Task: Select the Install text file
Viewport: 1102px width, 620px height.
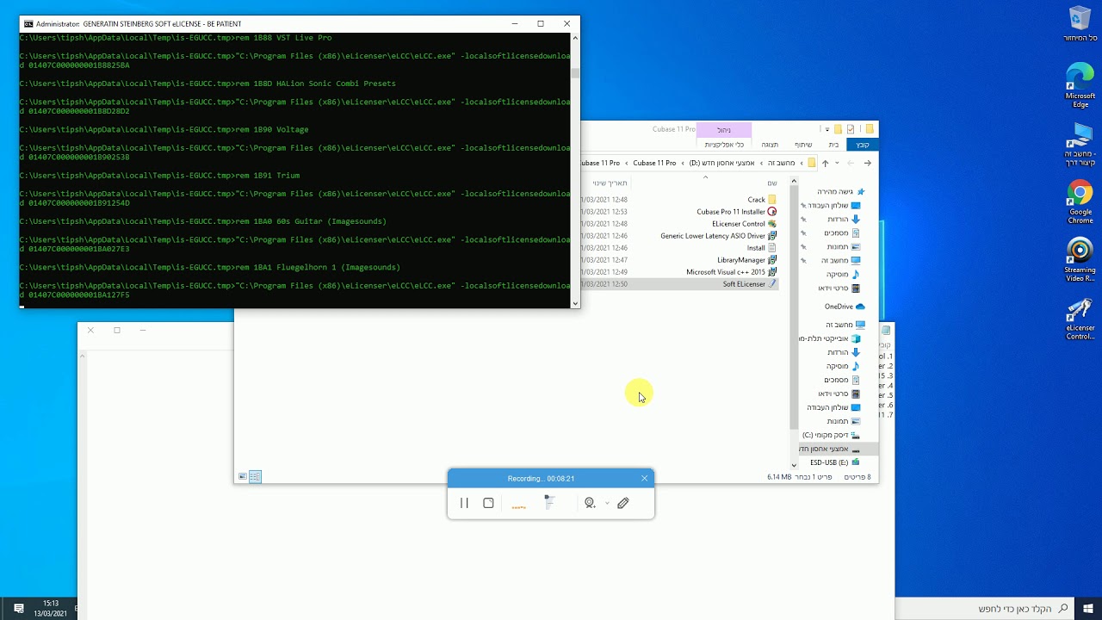Action: point(761,248)
